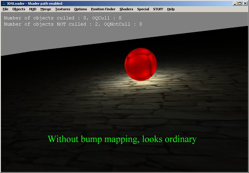The height and width of the screenshot is (173, 249).
Task: Open the Options menu
Action: 81,9
